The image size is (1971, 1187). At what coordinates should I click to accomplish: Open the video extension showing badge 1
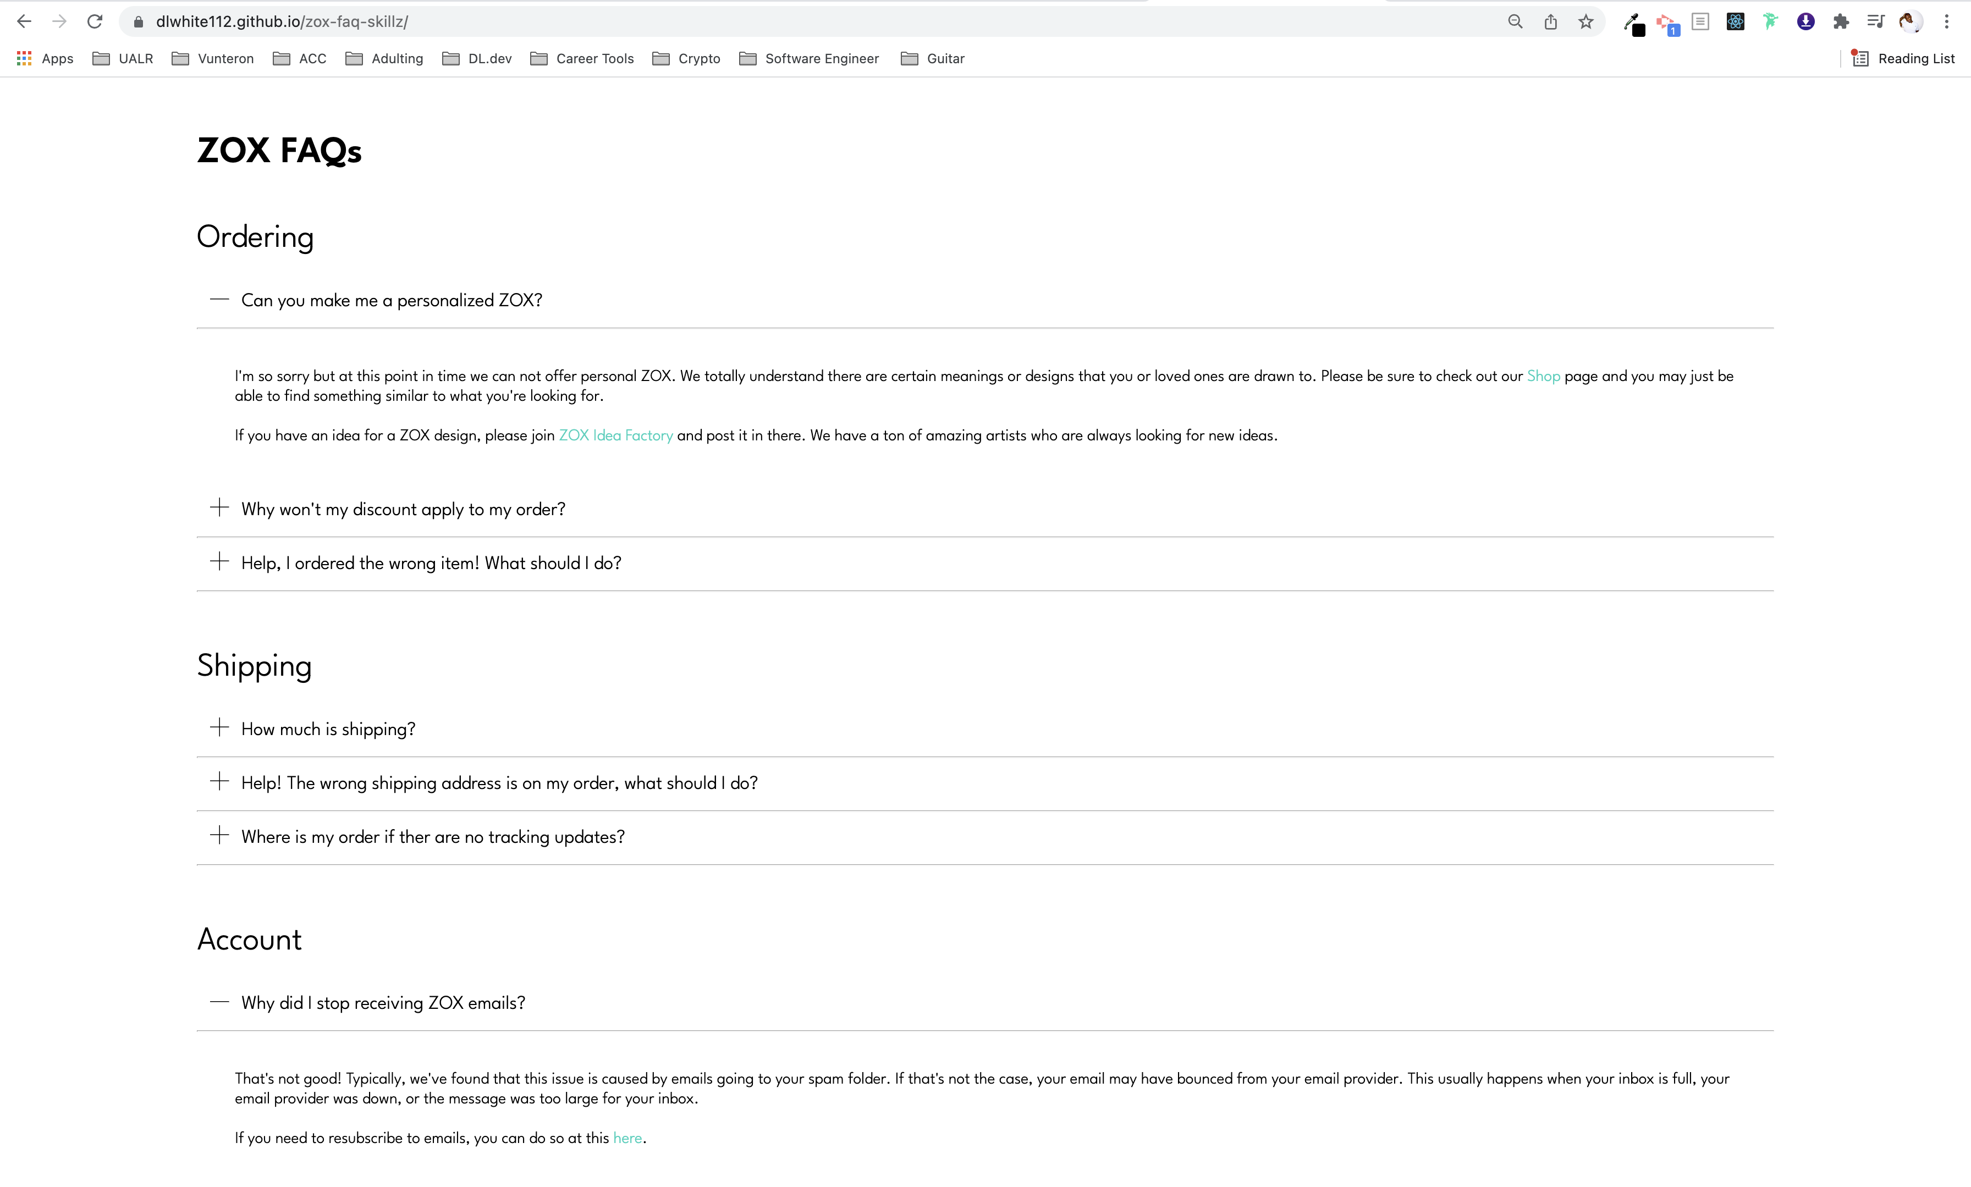tap(1667, 21)
